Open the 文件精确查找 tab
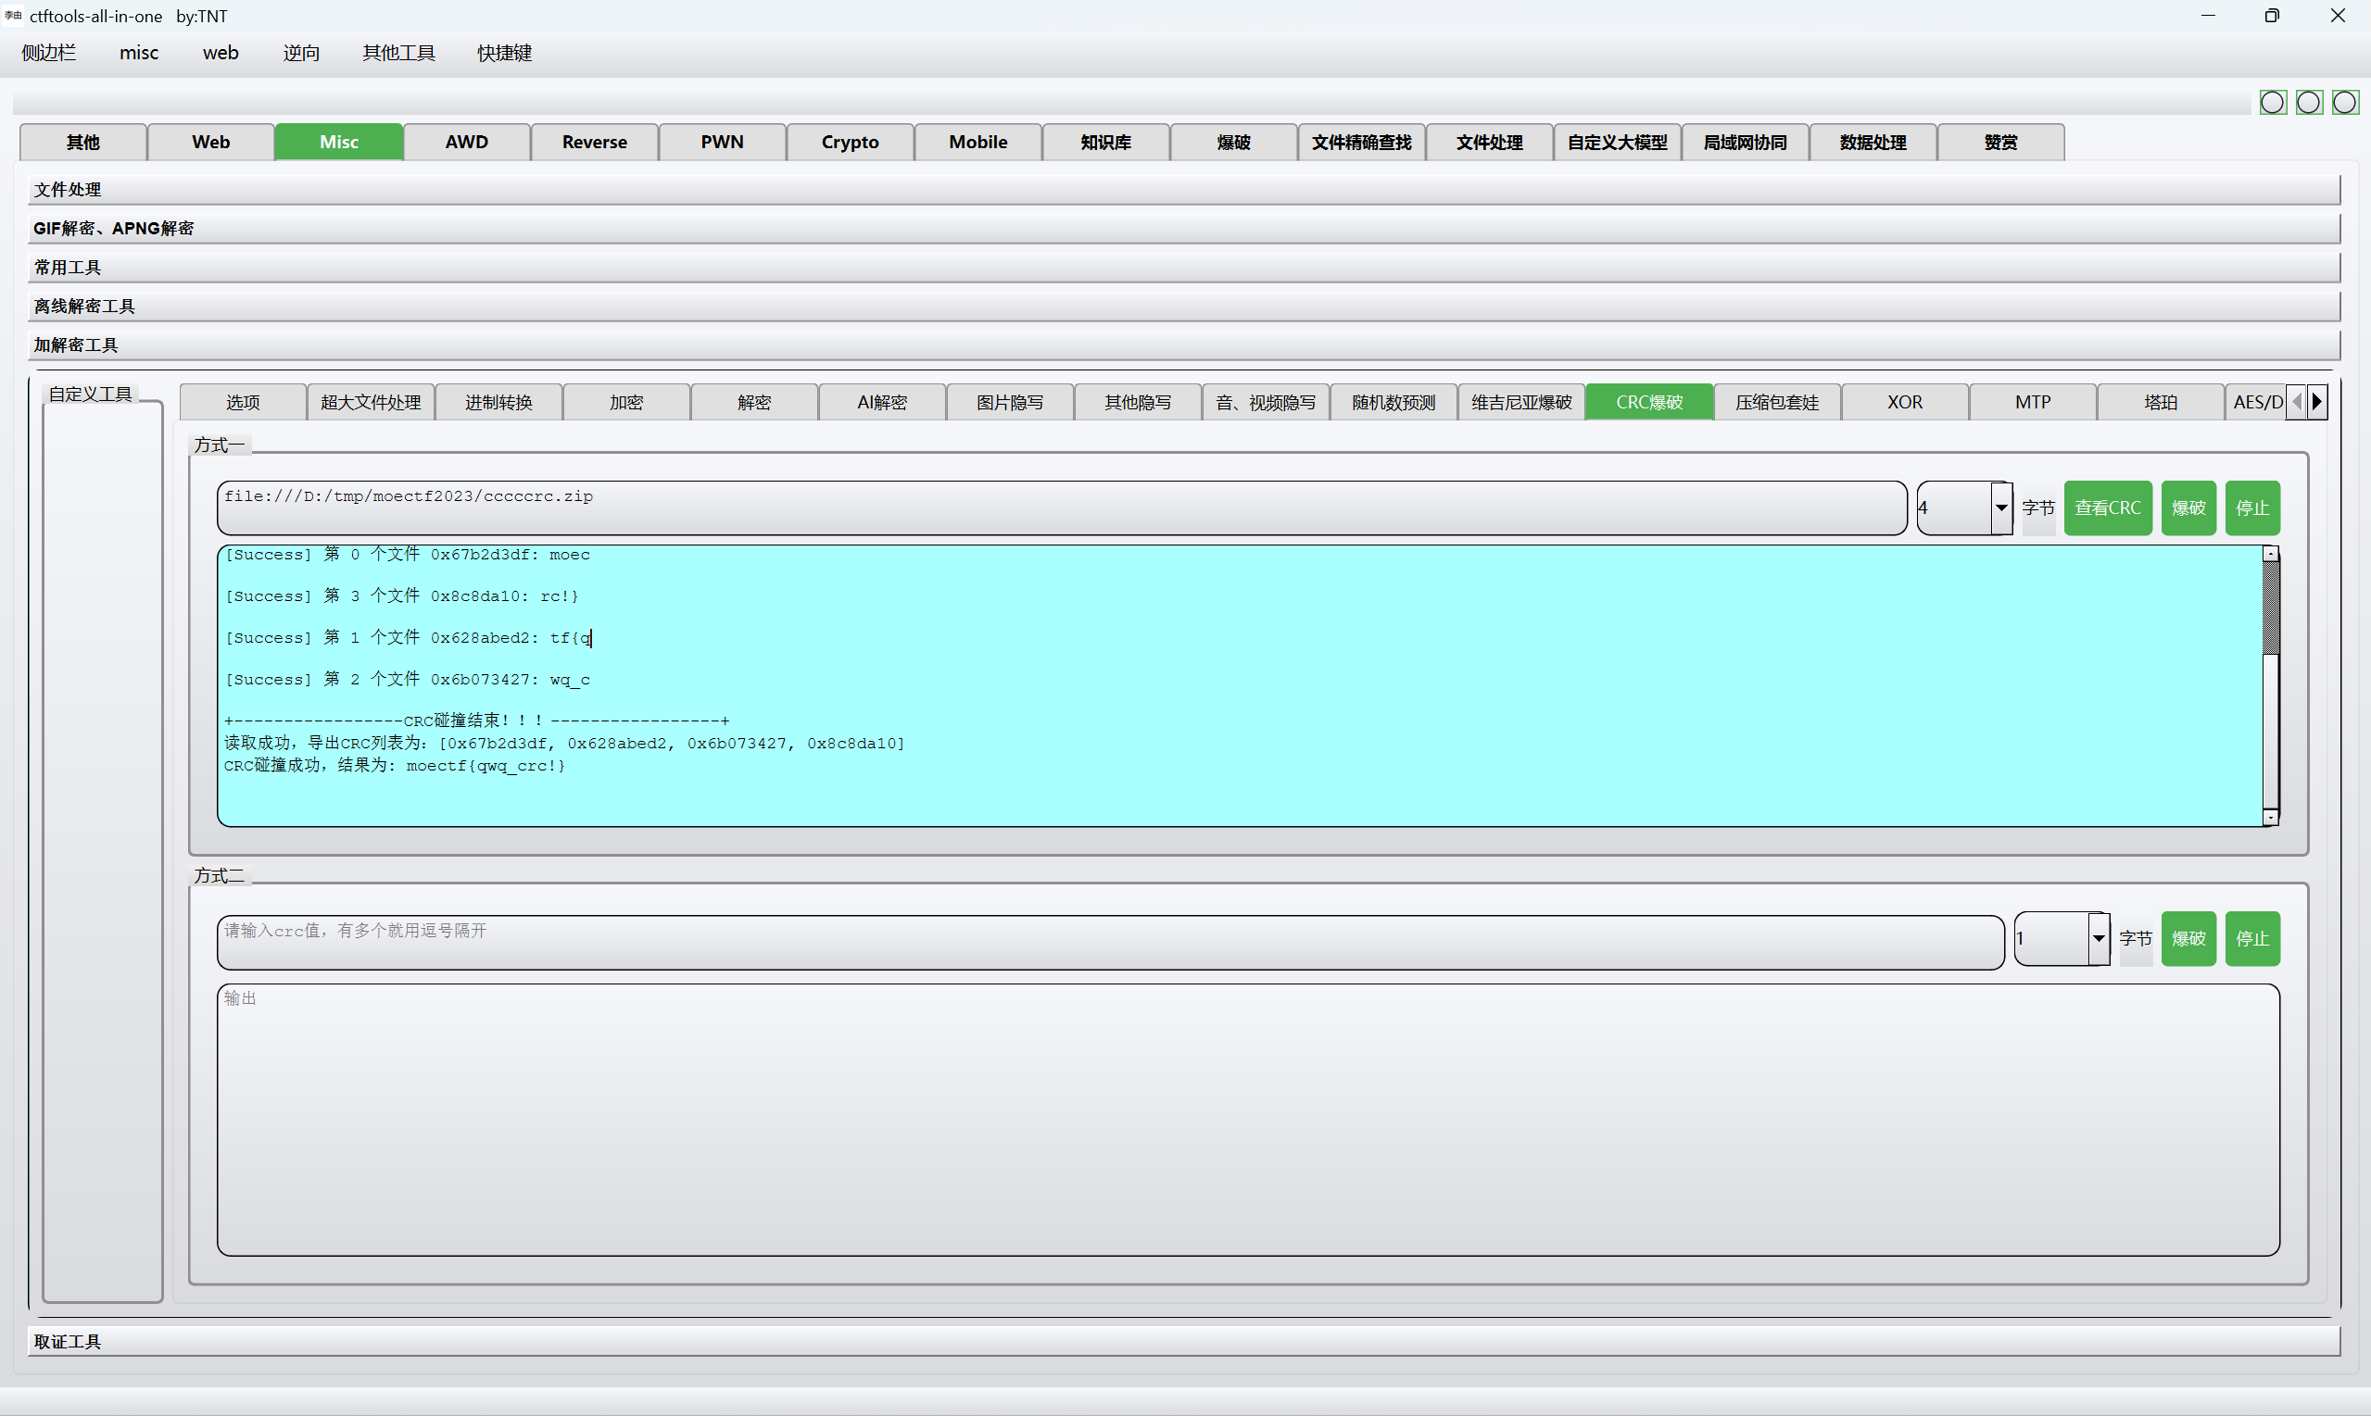This screenshot has height=1416, width=2371. tap(1362, 143)
